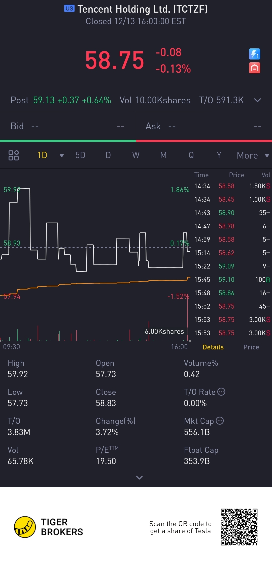Viewport: 272px width, 567px height.
Task: Open the chart layout grid icon
Action: tap(14, 155)
